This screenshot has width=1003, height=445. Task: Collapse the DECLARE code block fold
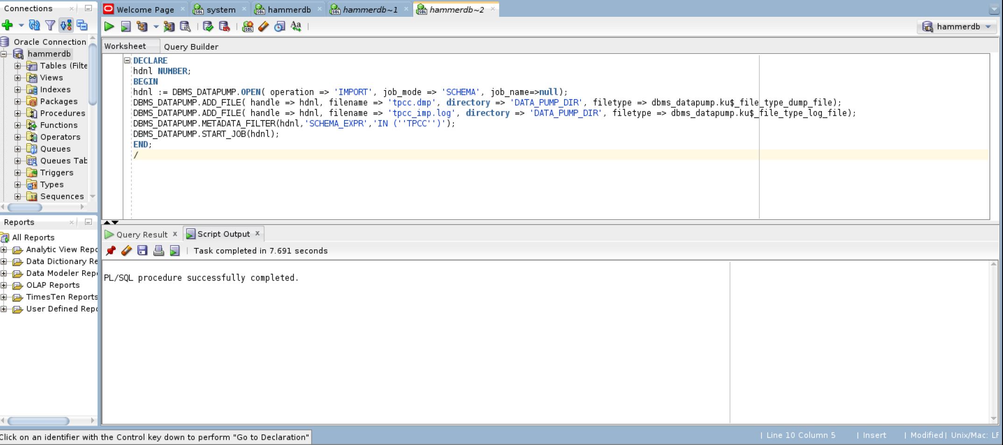click(127, 60)
